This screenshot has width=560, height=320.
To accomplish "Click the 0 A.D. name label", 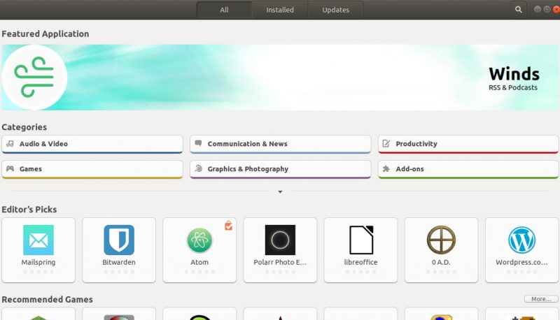I will (x=442, y=262).
